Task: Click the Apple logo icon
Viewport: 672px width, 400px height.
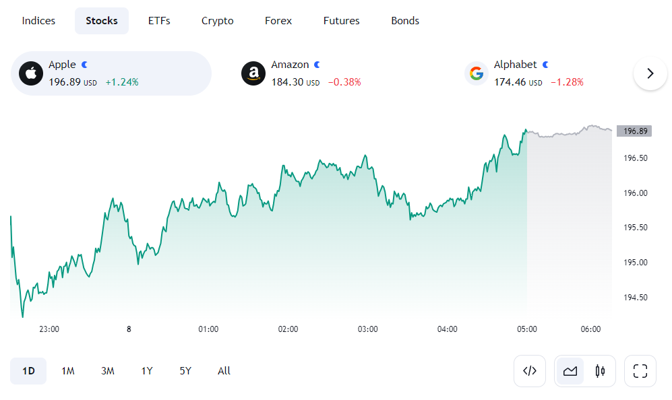Action: coord(31,73)
